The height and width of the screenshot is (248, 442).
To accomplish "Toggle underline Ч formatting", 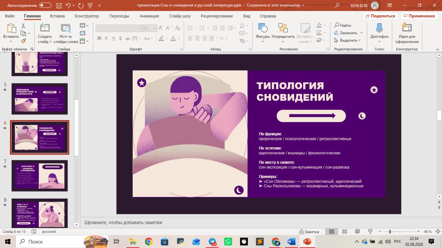I will [114, 38].
